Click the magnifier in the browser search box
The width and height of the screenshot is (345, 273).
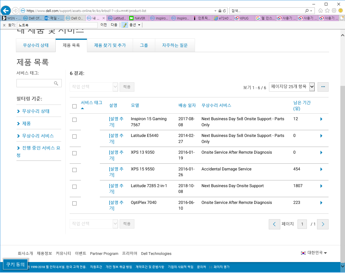tap(307, 11)
